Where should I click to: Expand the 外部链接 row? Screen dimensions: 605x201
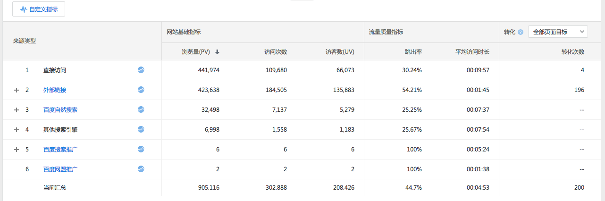(17, 90)
